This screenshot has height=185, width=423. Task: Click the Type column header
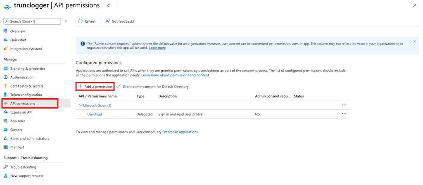[x=140, y=96]
